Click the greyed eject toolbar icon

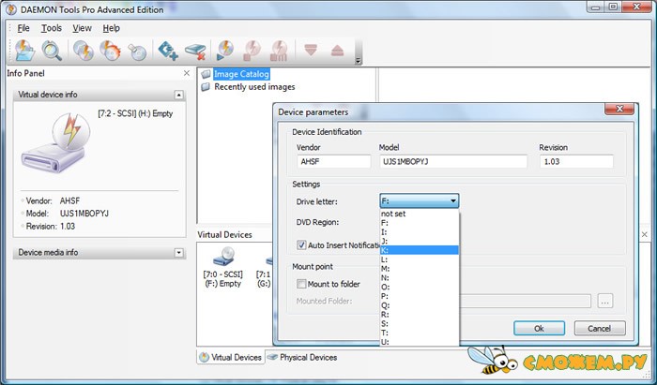click(x=337, y=51)
